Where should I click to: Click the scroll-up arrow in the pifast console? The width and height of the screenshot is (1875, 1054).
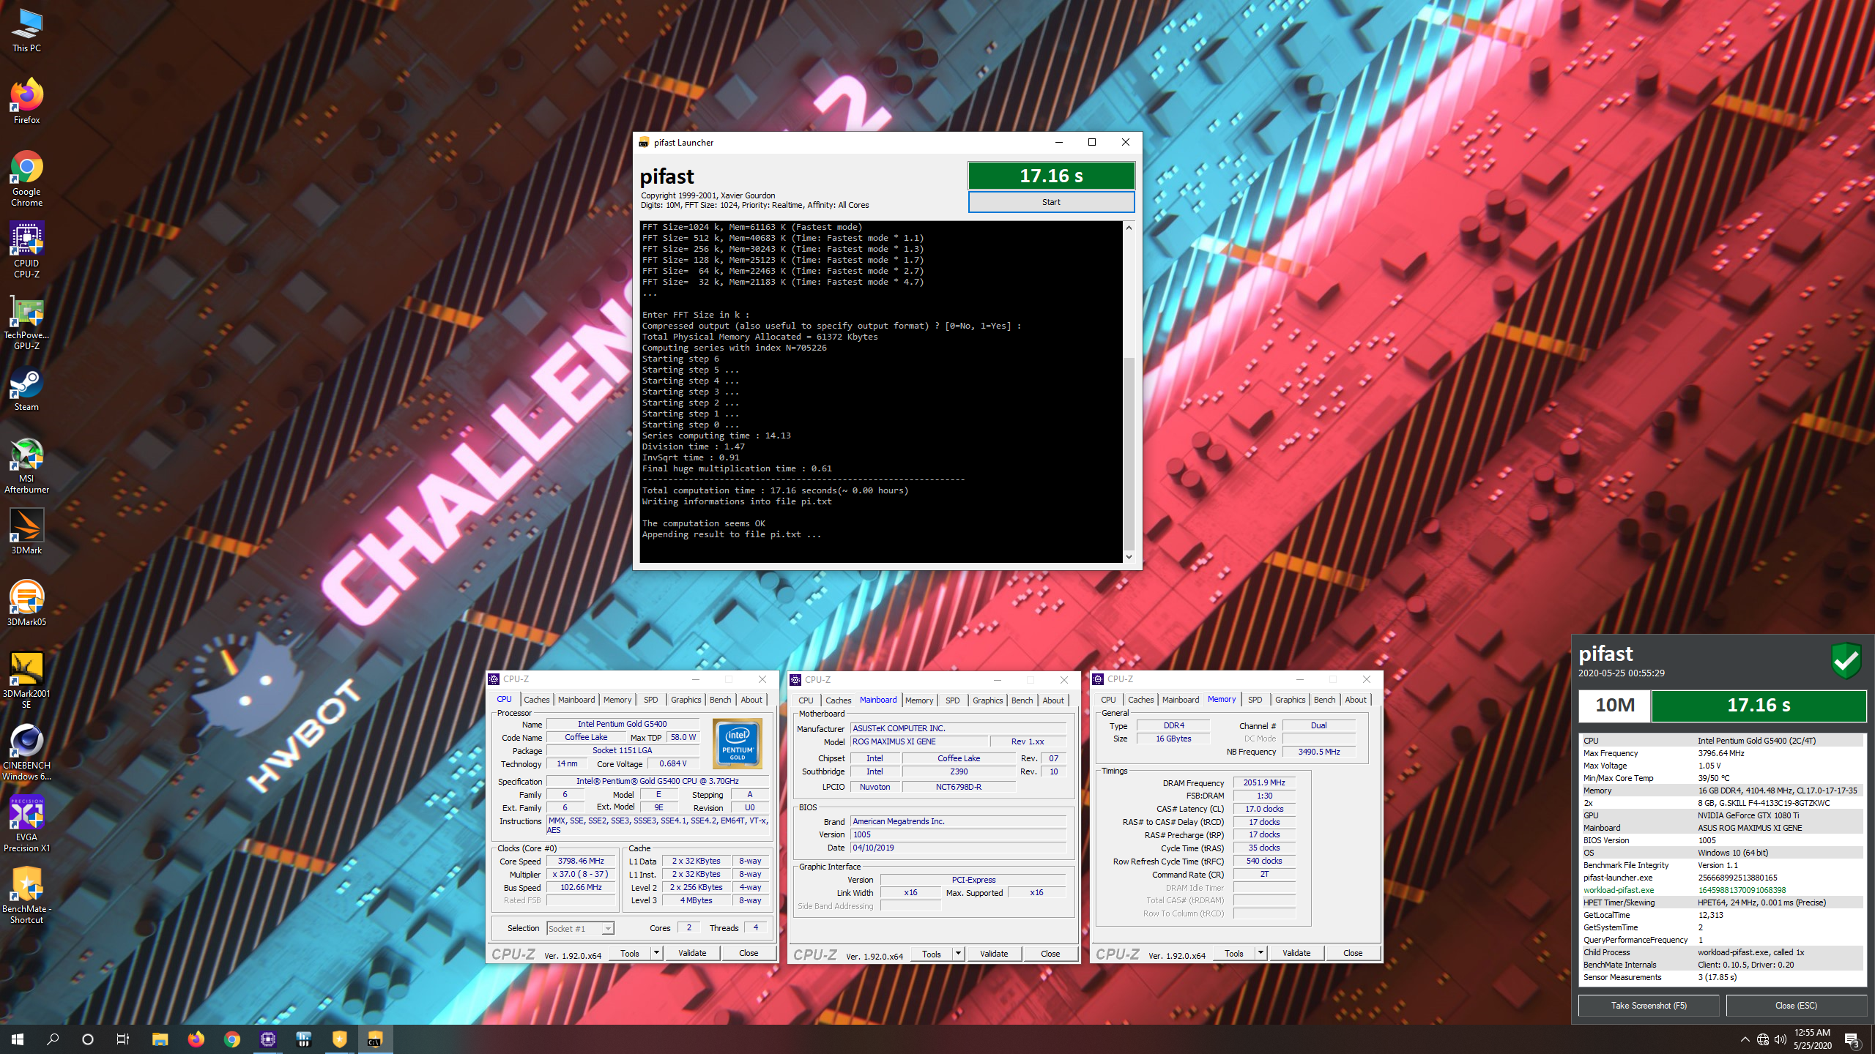[x=1129, y=228]
